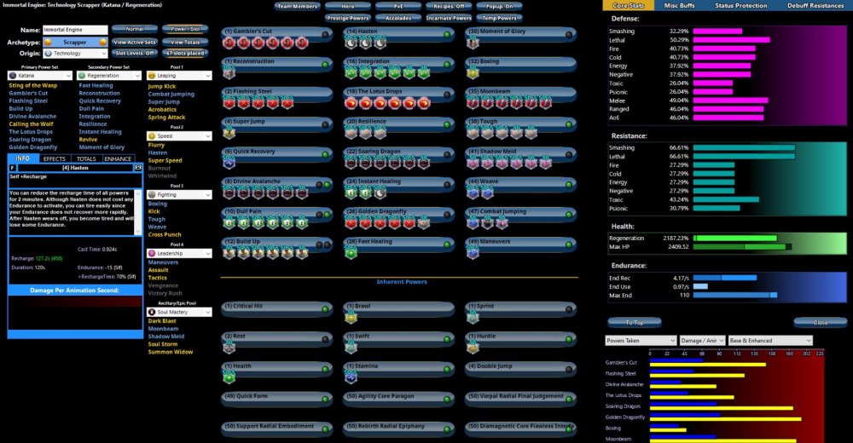The image size is (853, 443).
Task: Select the single enhancement slot under Fast Healing
Action: [x=352, y=253]
